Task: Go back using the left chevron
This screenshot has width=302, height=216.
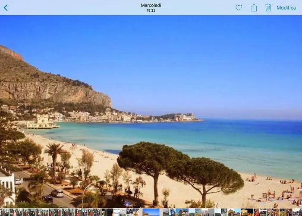Action: pos(6,8)
